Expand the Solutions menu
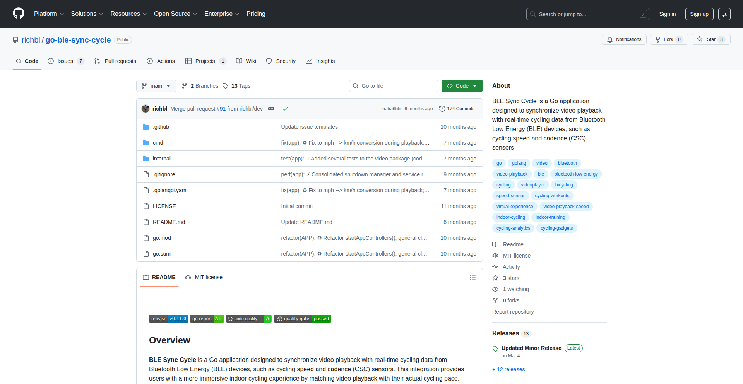743x384 pixels. click(x=87, y=14)
